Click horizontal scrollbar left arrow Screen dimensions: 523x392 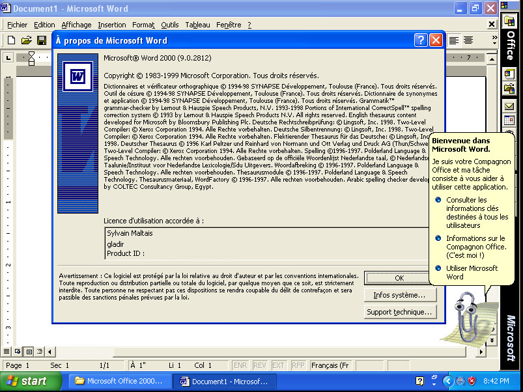[50, 352]
